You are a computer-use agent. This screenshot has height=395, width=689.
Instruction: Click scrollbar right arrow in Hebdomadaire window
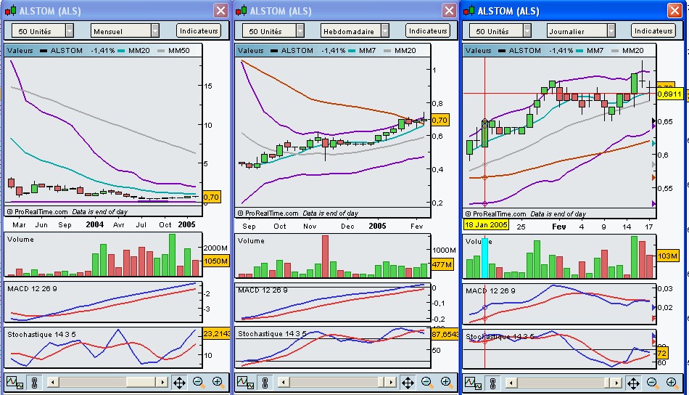click(x=391, y=382)
